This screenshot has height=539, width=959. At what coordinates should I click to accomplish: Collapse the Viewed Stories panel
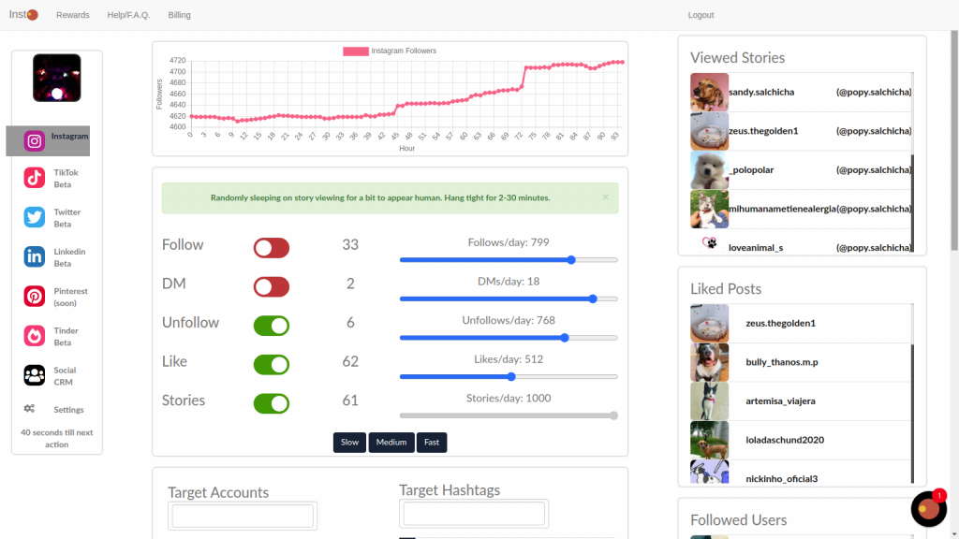tap(738, 58)
